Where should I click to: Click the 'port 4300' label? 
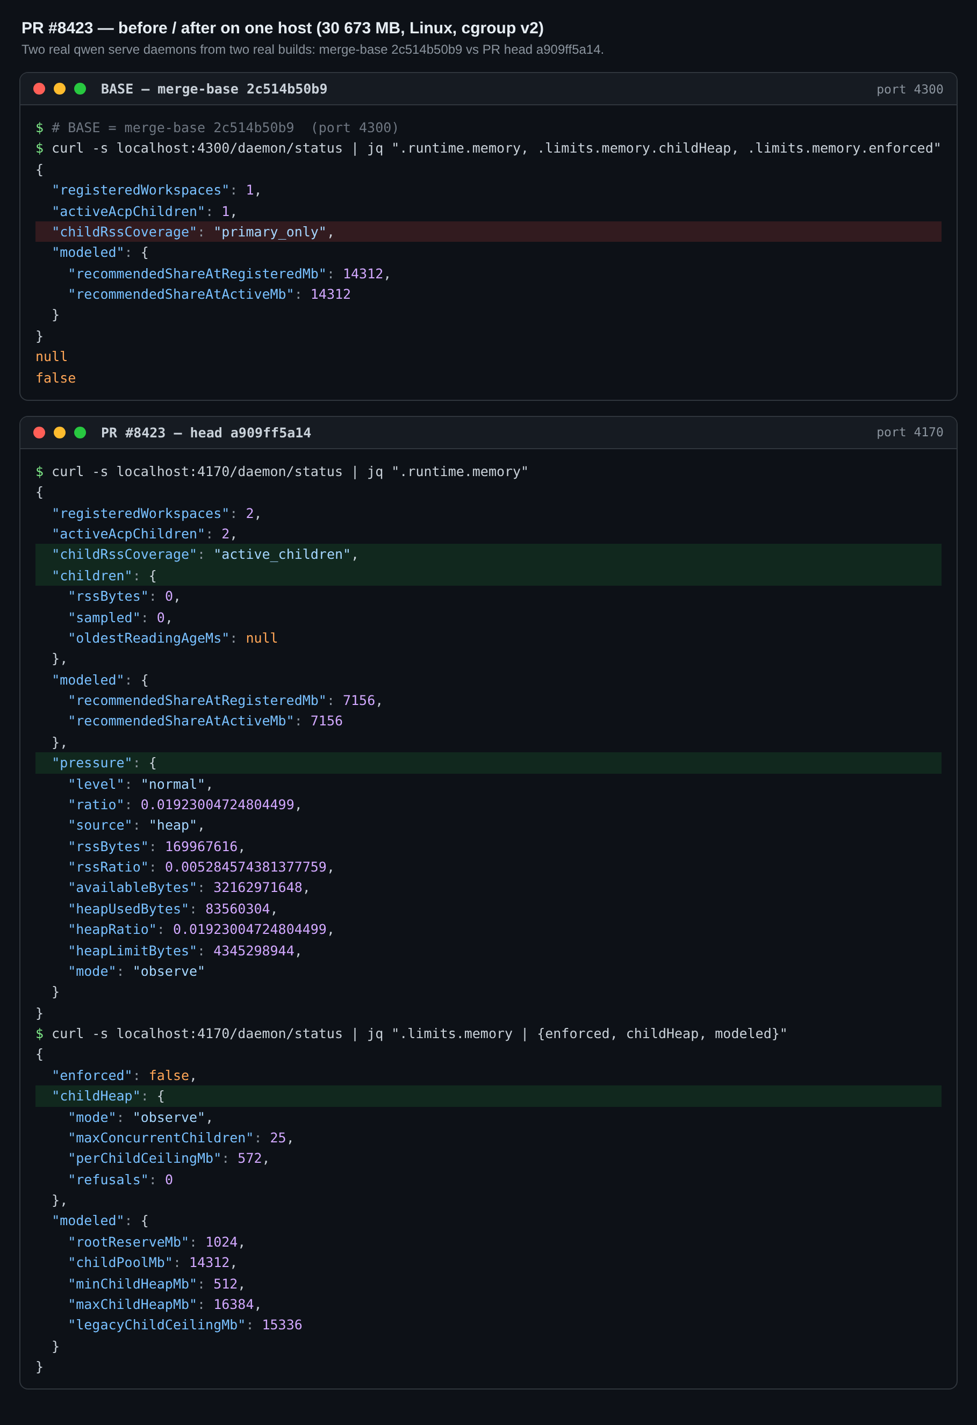[x=909, y=90]
